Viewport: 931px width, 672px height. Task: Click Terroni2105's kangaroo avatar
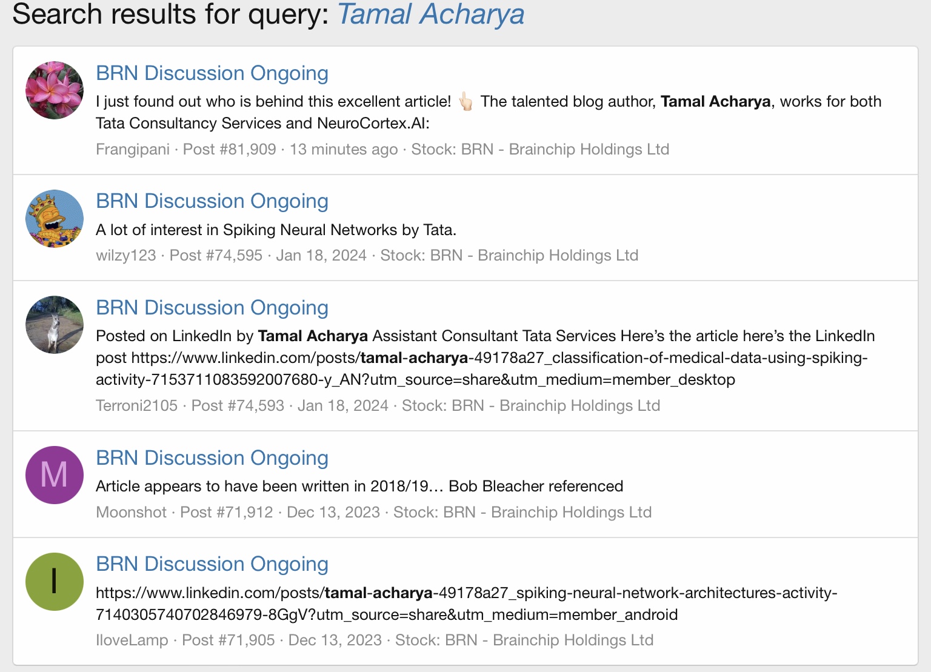click(x=55, y=325)
